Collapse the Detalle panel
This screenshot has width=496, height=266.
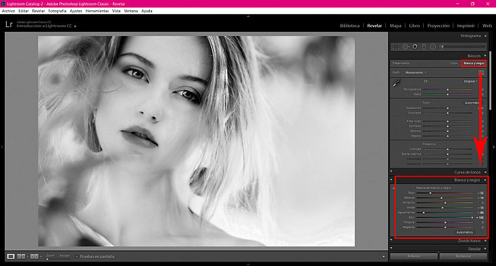click(x=485, y=249)
